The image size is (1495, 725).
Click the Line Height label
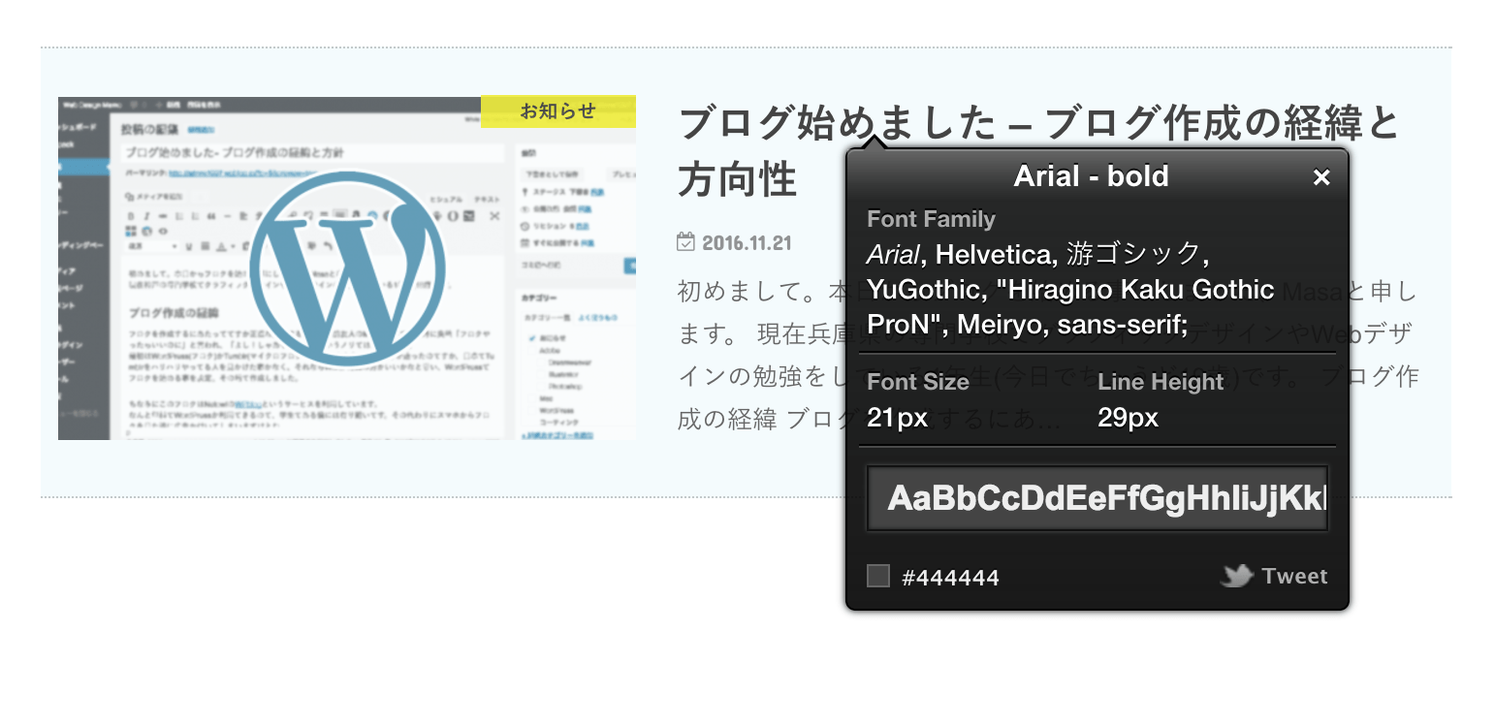point(1161,382)
